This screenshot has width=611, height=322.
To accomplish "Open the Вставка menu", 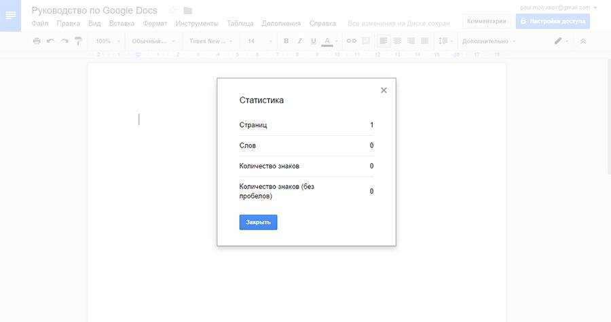I will pyautogui.click(x=122, y=23).
